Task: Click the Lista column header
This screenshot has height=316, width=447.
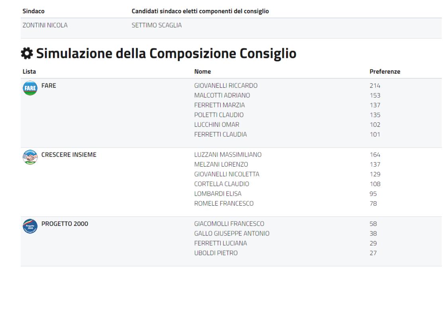Action: [x=29, y=72]
